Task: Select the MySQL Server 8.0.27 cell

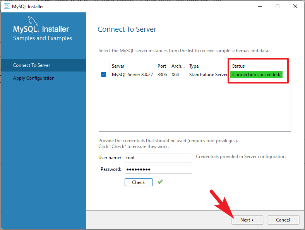Action: click(132, 75)
